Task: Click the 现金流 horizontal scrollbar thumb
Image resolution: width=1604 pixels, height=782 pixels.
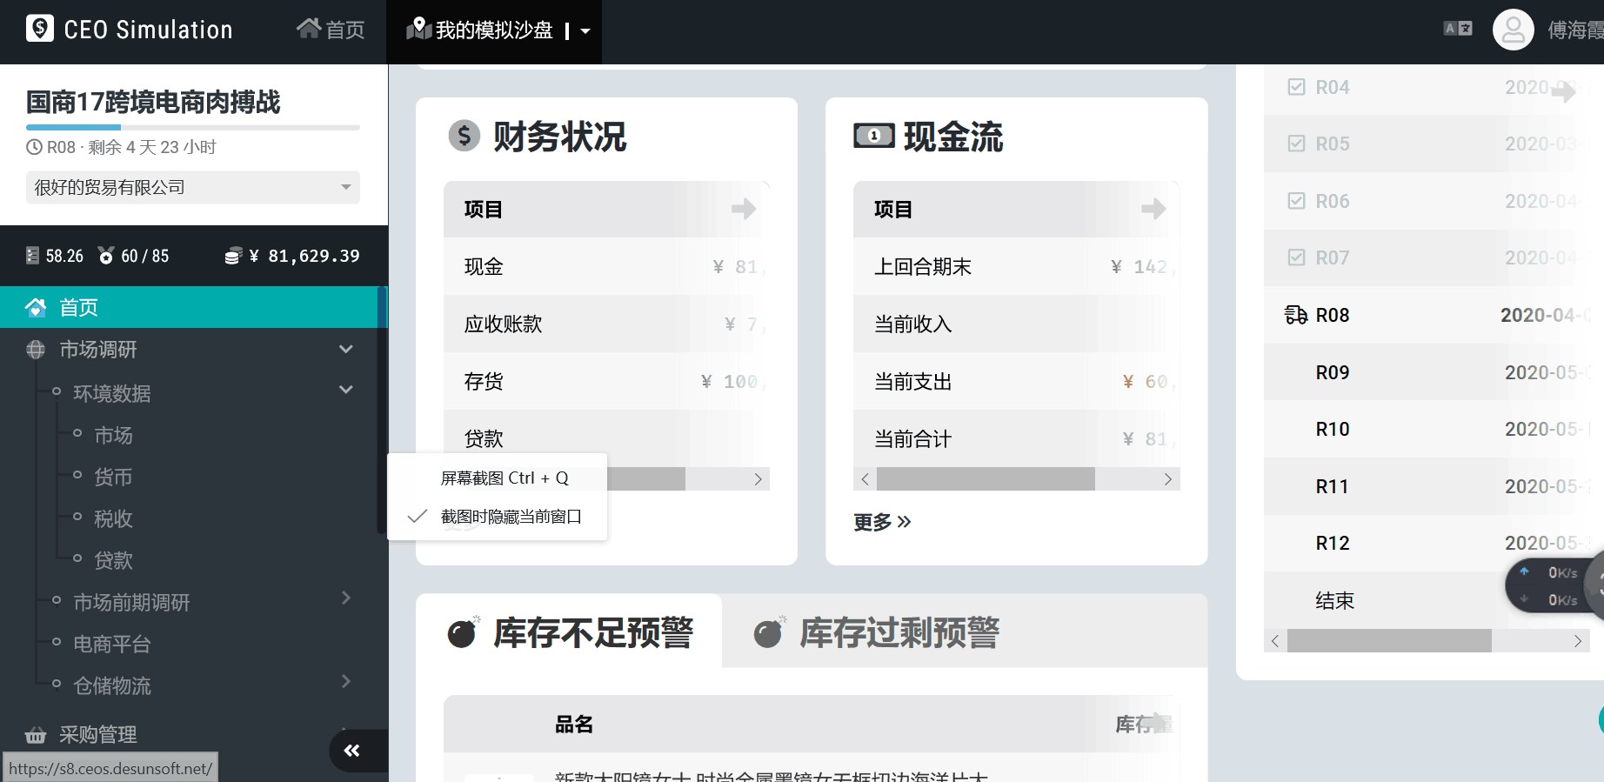Action: [985, 479]
